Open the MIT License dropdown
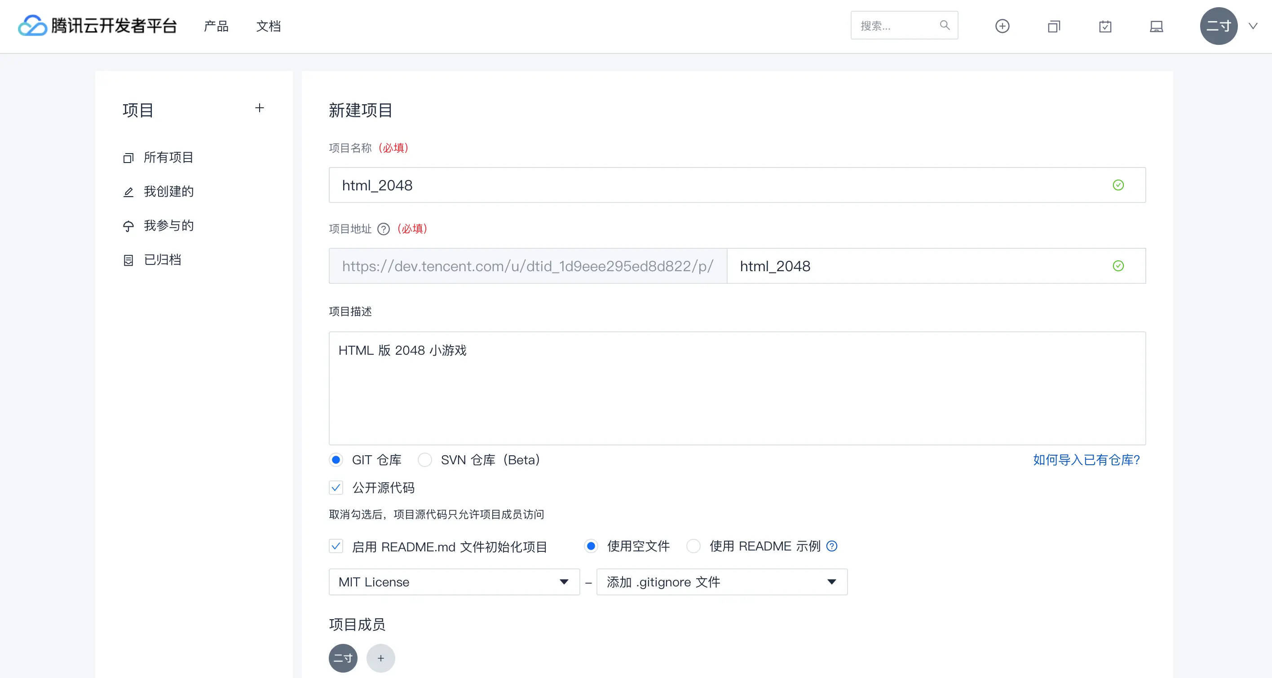The image size is (1272, 678). click(x=454, y=582)
